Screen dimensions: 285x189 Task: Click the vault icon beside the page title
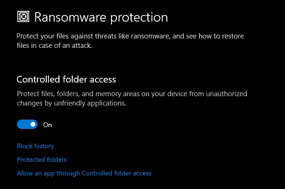(x=23, y=17)
